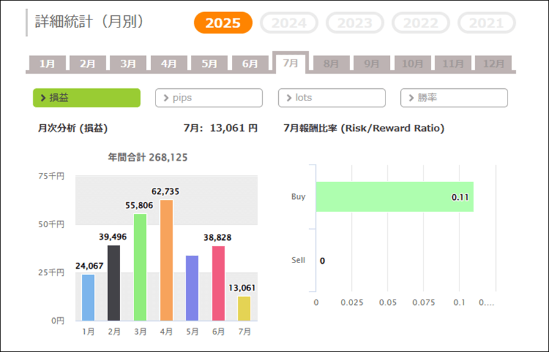Image resolution: width=549 pixels, height=352 pixels.
Task: Show the 損益 profit/loss view
Action: (87, 98)
